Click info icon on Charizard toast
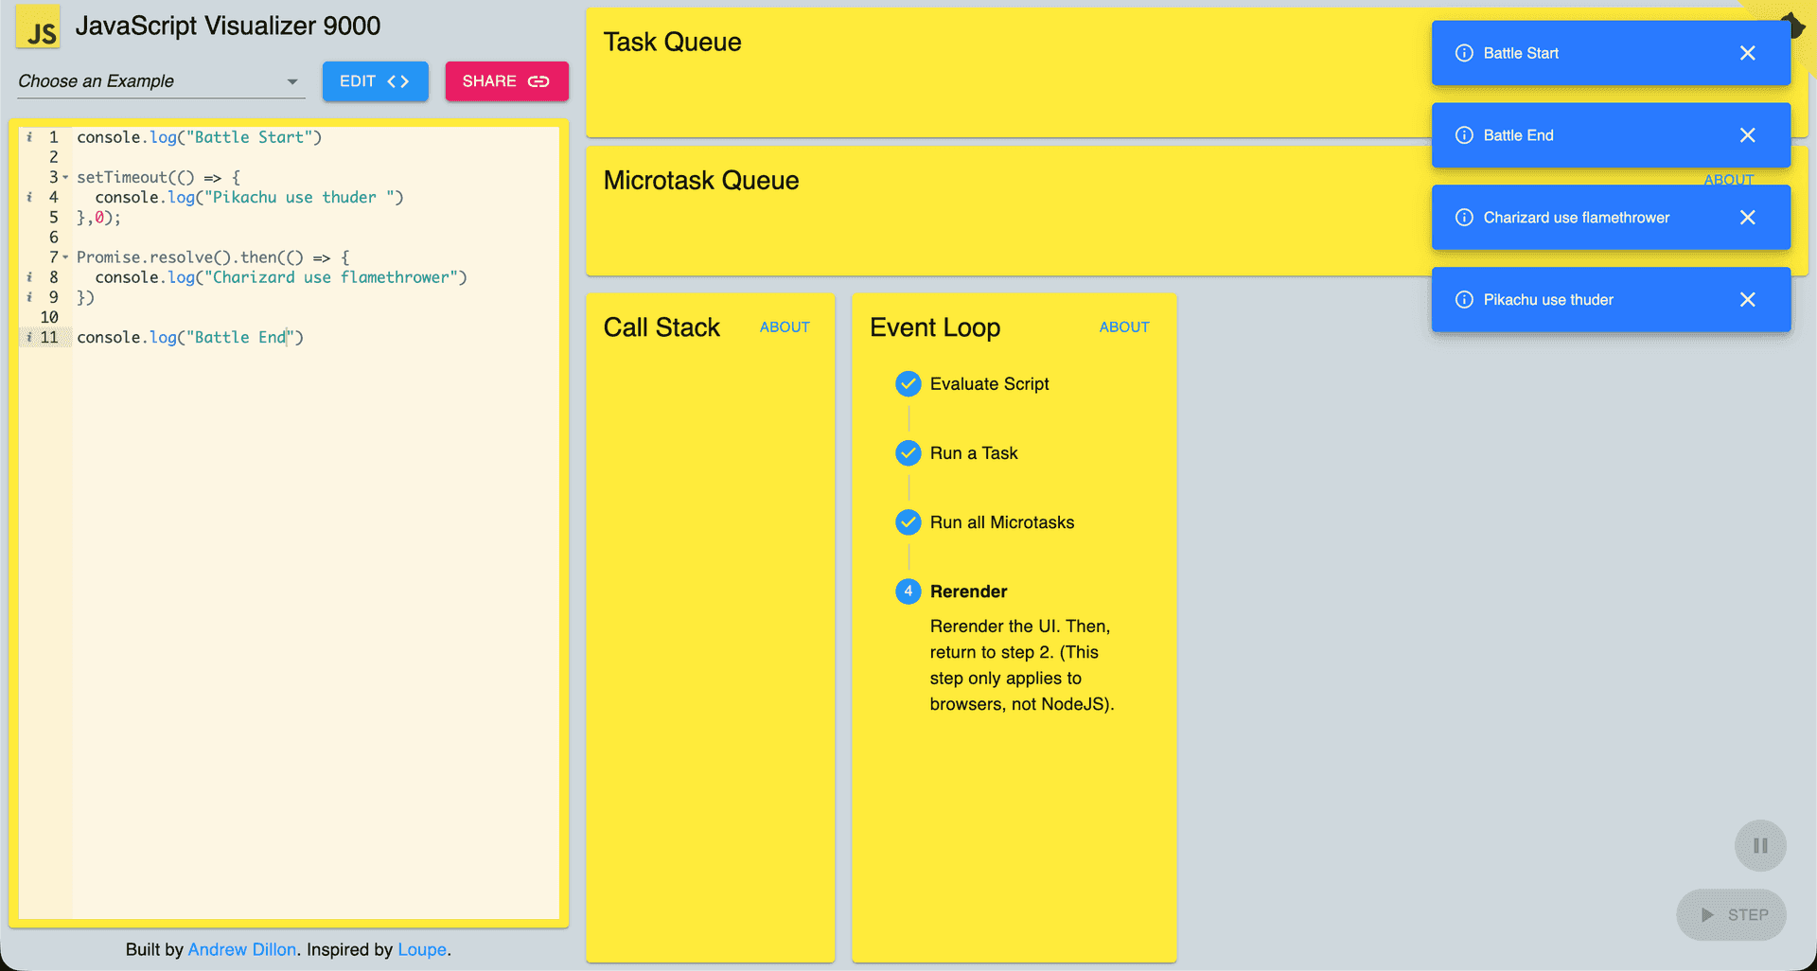 [x=1464, y=218]
